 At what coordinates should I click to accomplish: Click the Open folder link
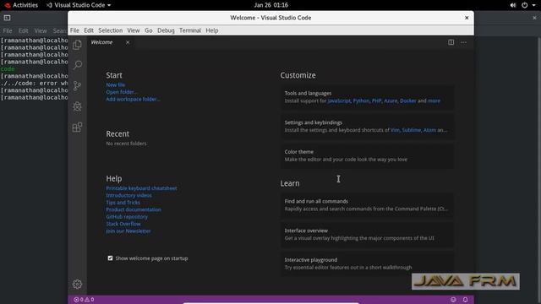pos(121,92)
